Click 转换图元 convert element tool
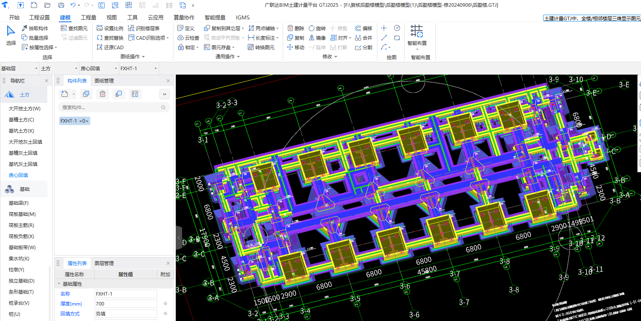 [261, 47]
